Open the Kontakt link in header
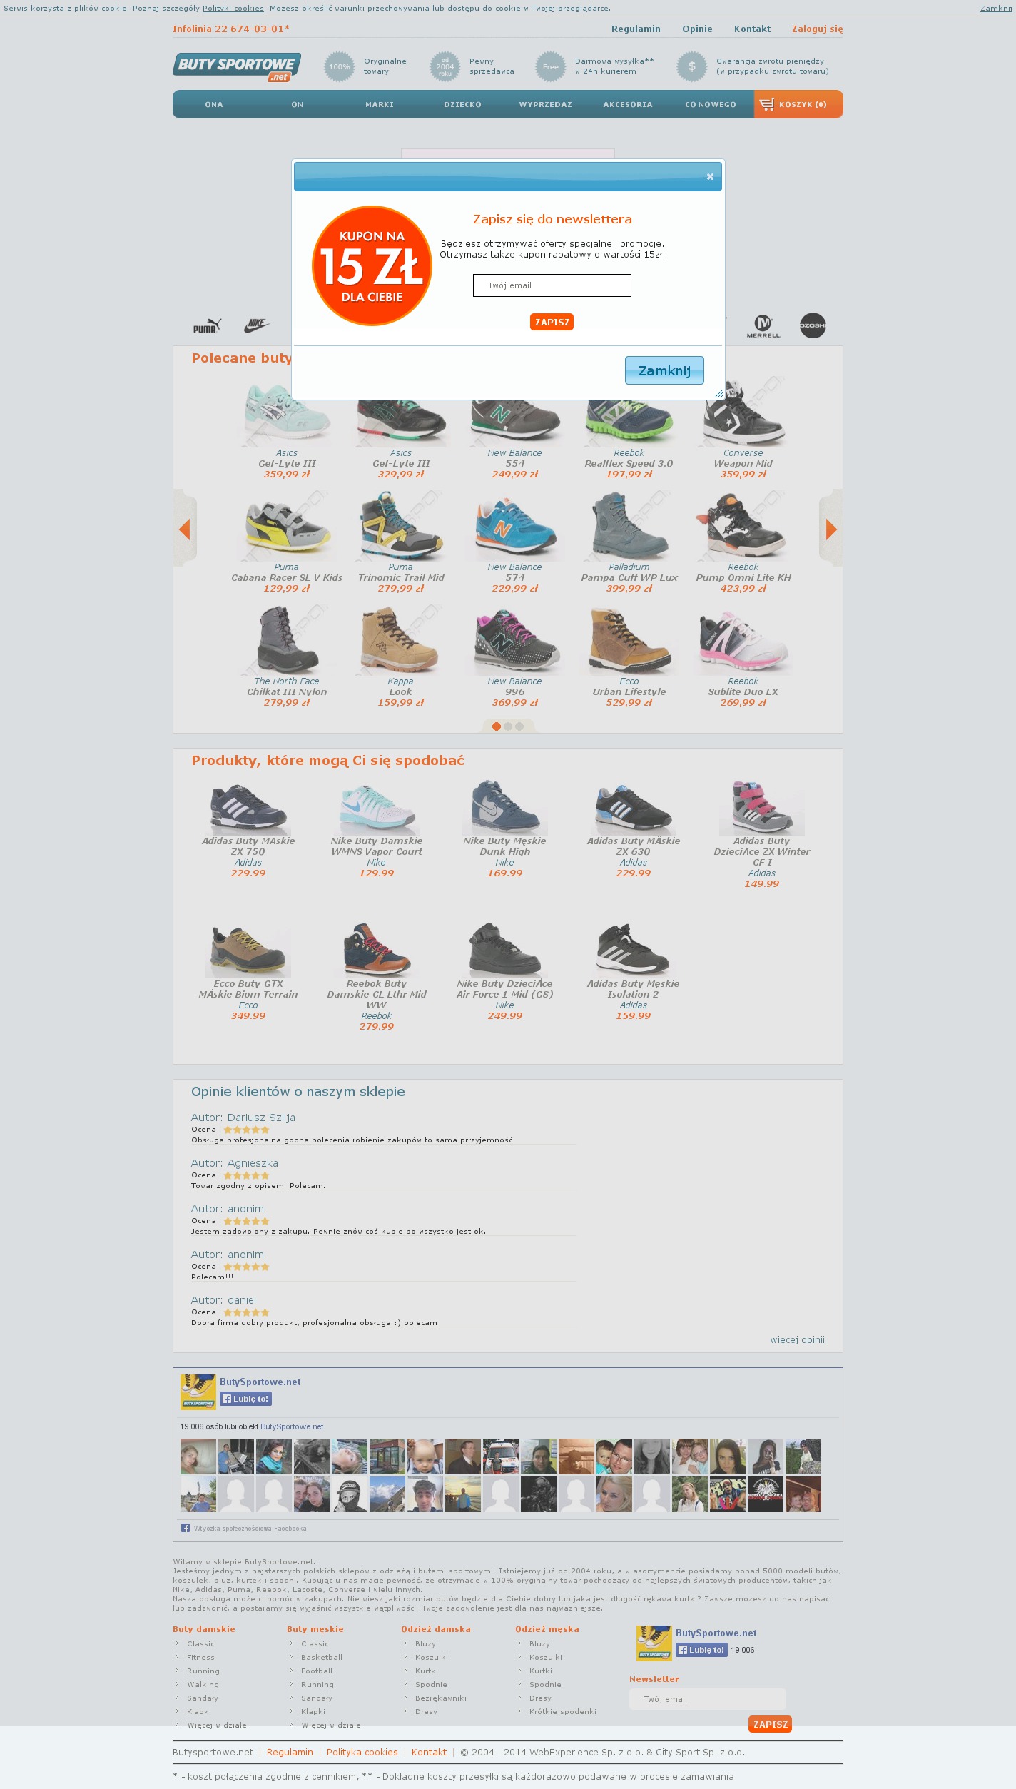This screenshot has height=1789, width=1016. pyautogui.click(x=752, y=29)
